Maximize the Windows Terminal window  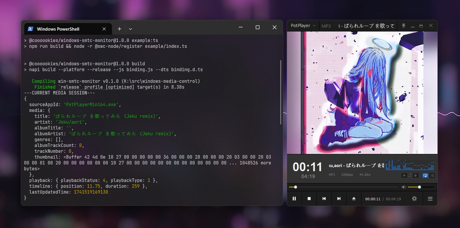(257, 27)
